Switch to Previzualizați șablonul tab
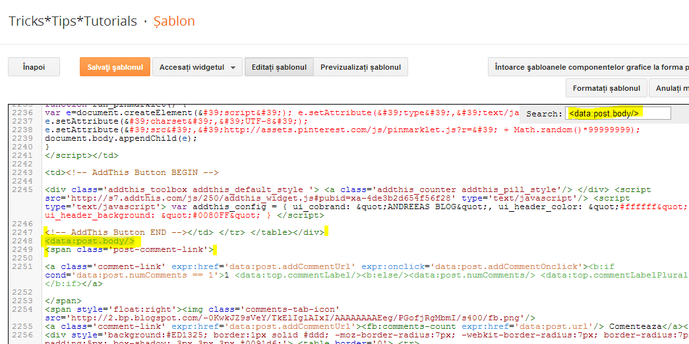Screen dimensions: 689x344 361,67
